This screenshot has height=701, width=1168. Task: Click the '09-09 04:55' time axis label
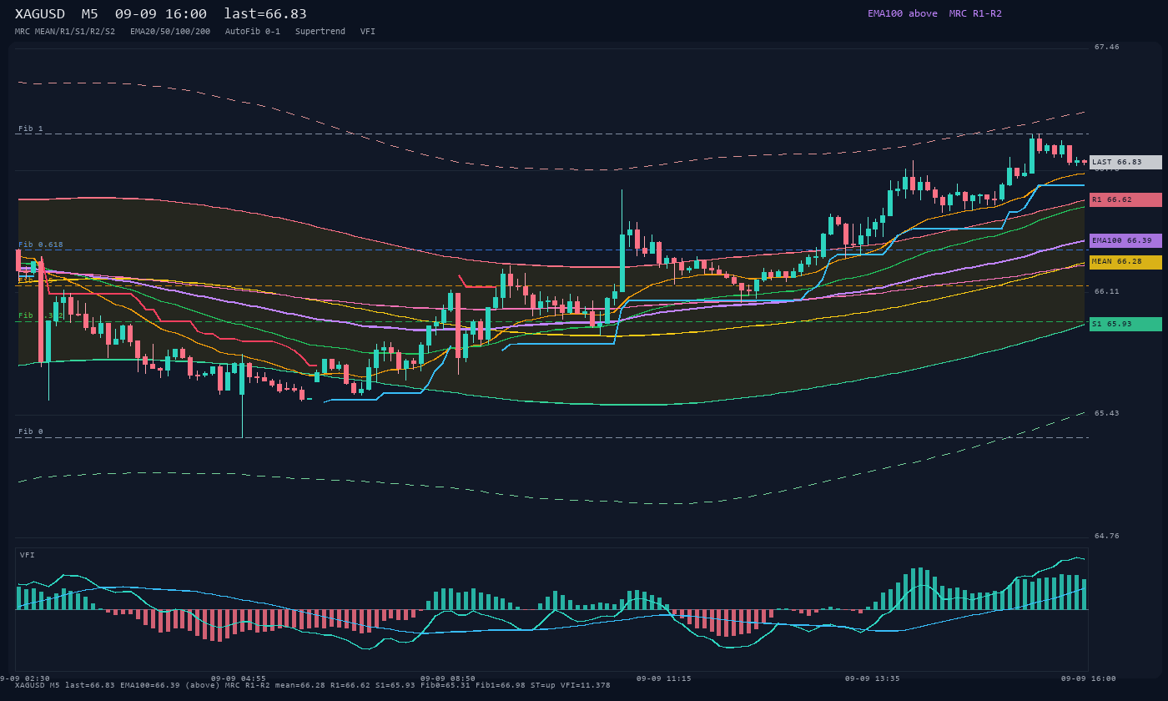pyautogui.click(x=239, y=678)
